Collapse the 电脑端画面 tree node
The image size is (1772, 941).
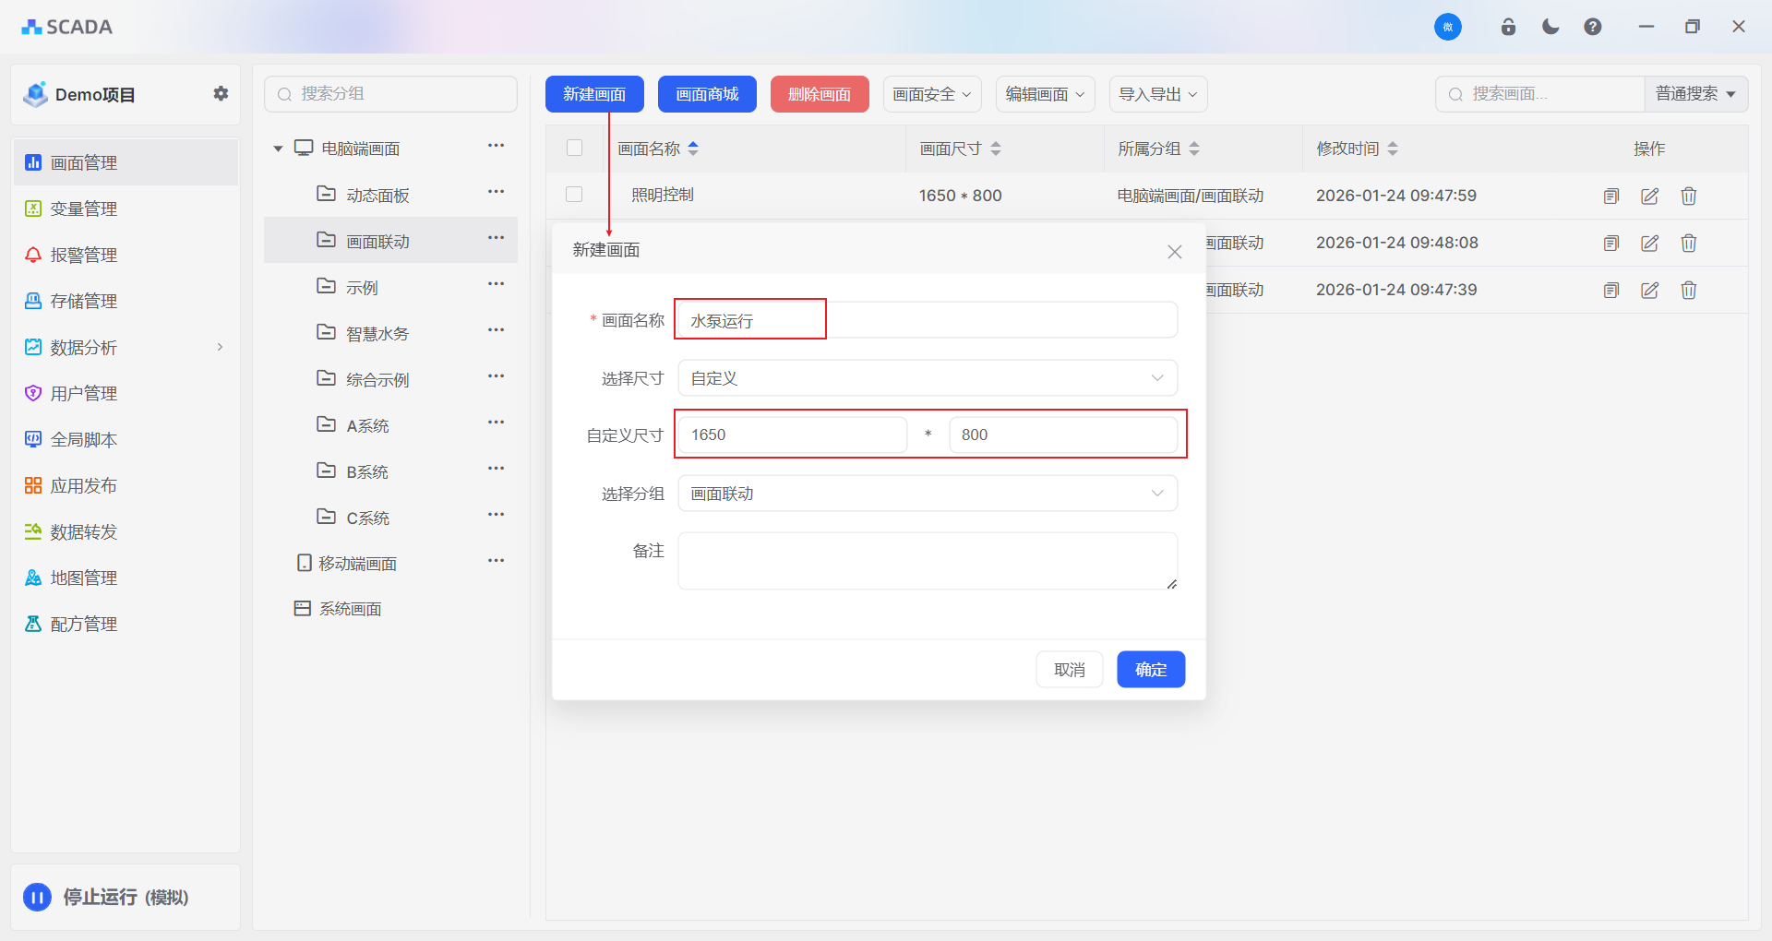(x=278, y=149)
